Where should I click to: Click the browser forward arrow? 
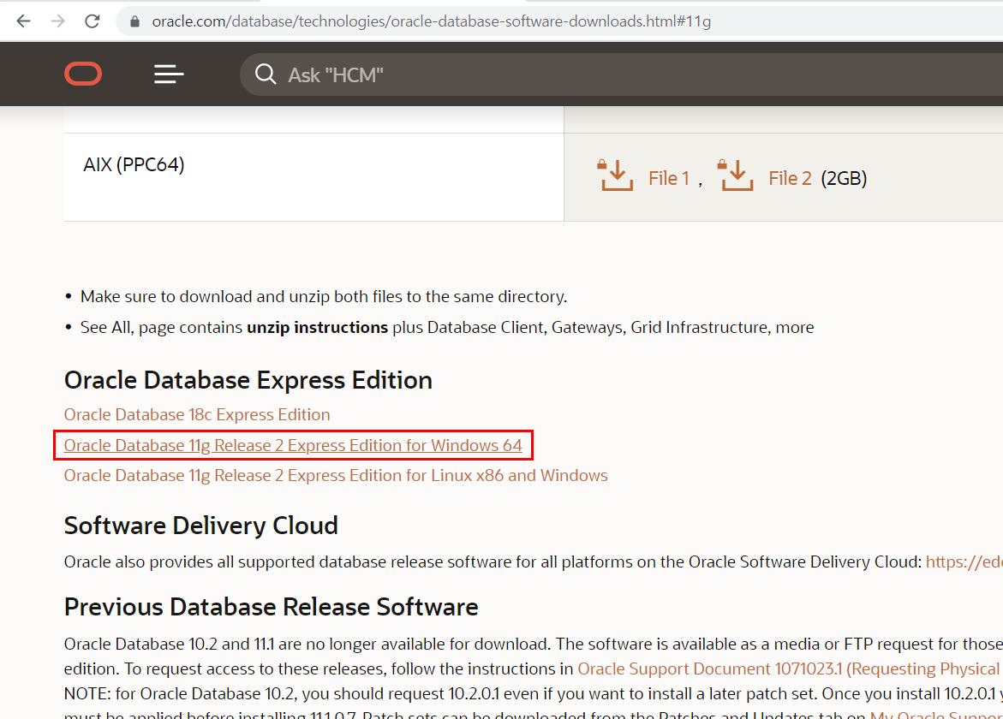pyautogui.click(x=57, y=21)
